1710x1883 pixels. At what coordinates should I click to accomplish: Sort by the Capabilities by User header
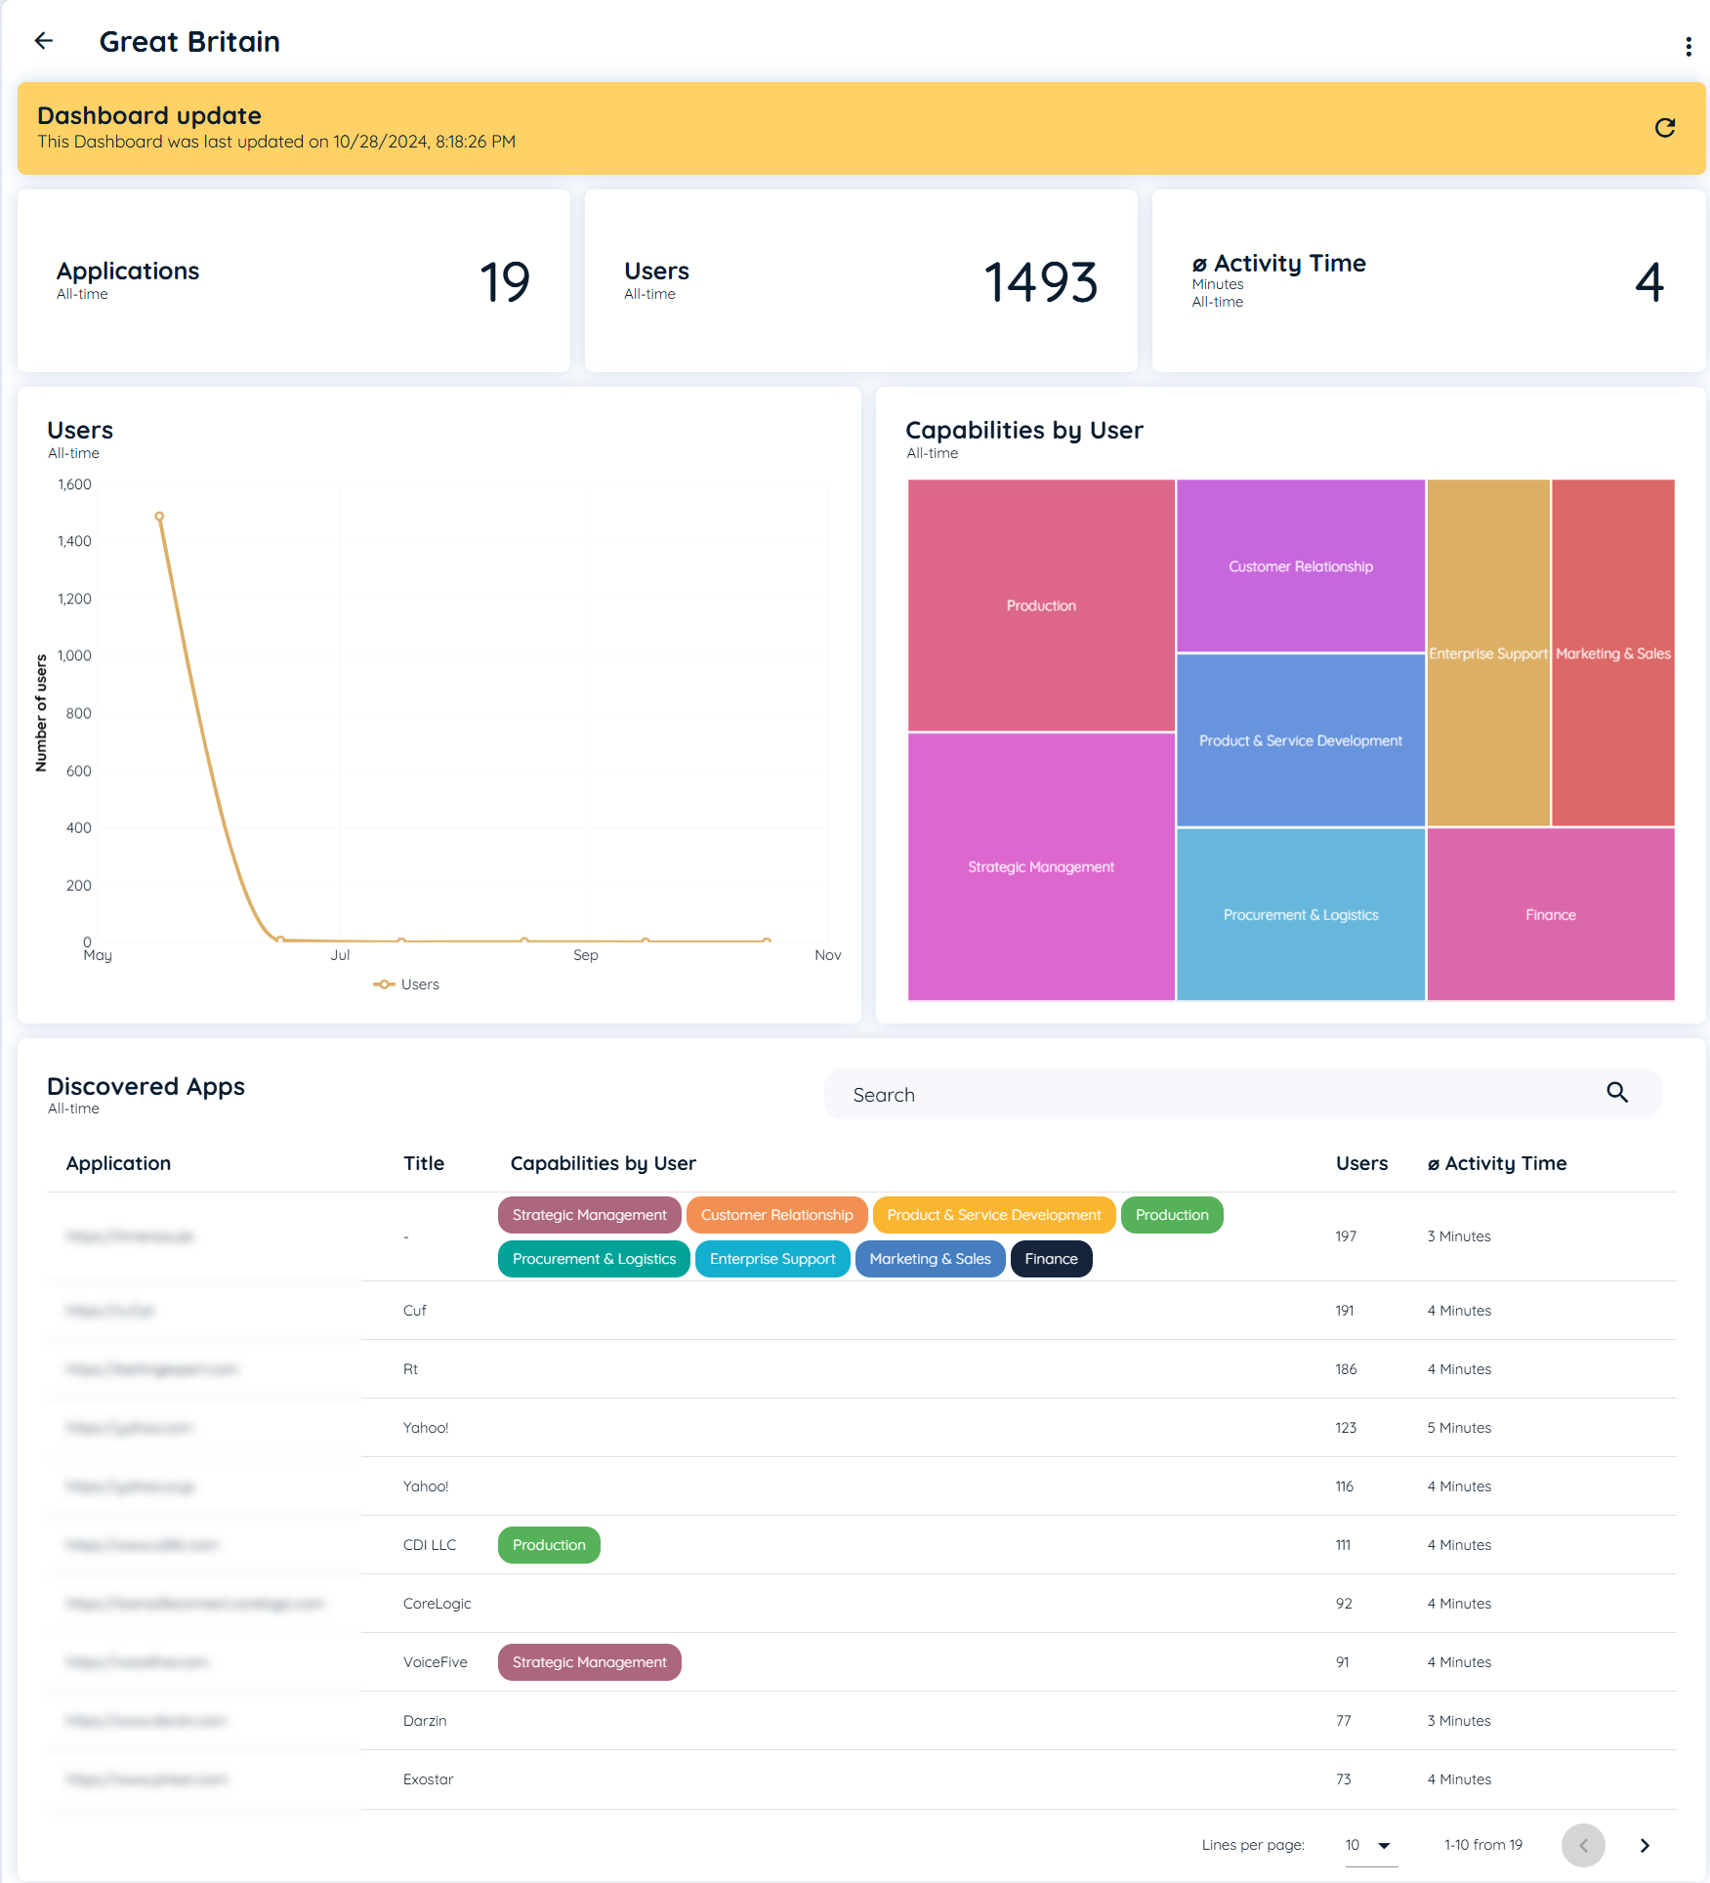tap(604, 1163)
